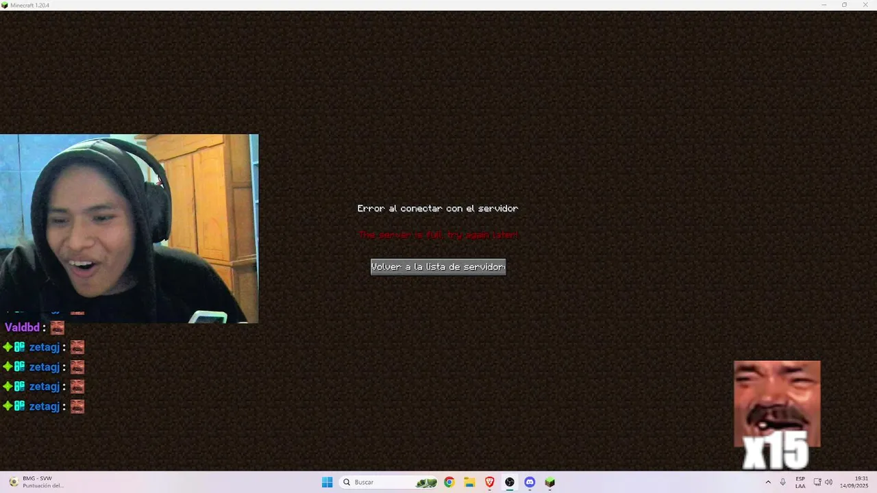Click the Valdbd chat username

point(23,327)
